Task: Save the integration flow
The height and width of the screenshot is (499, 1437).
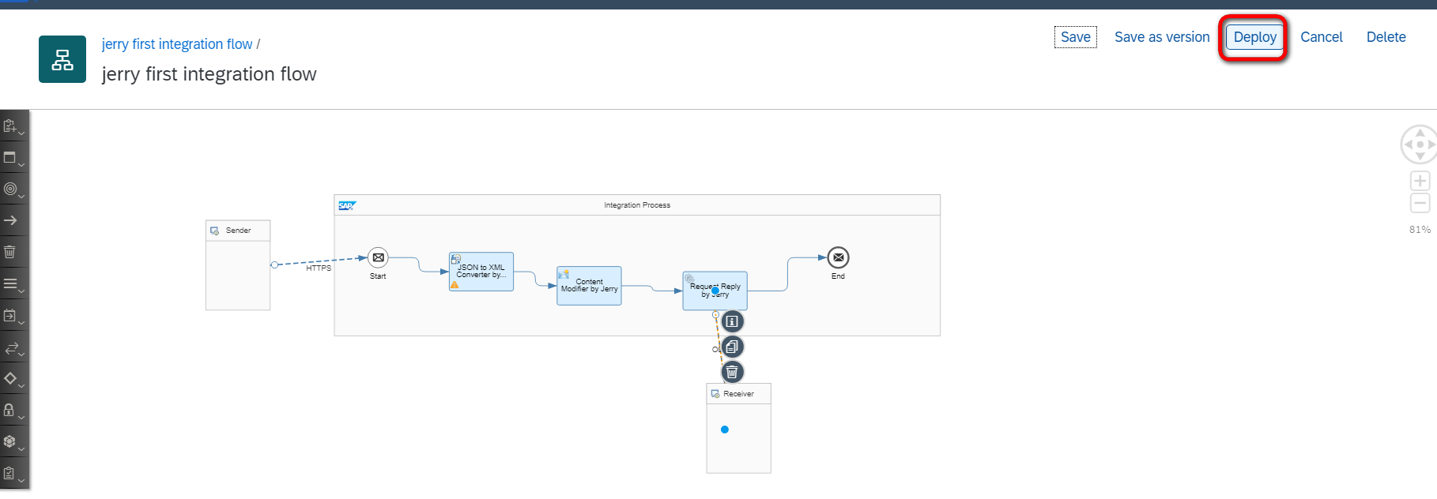Action: (1075, 37)
